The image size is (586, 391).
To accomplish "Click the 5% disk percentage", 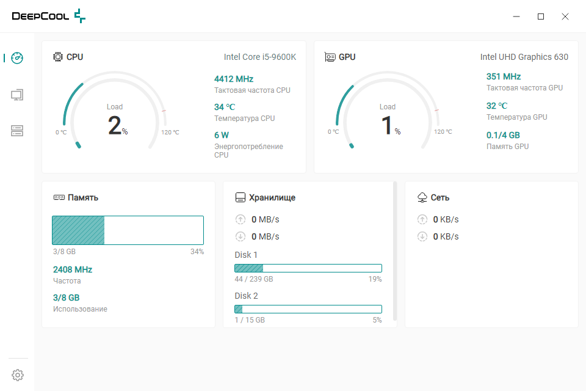I will pos(377,320).
